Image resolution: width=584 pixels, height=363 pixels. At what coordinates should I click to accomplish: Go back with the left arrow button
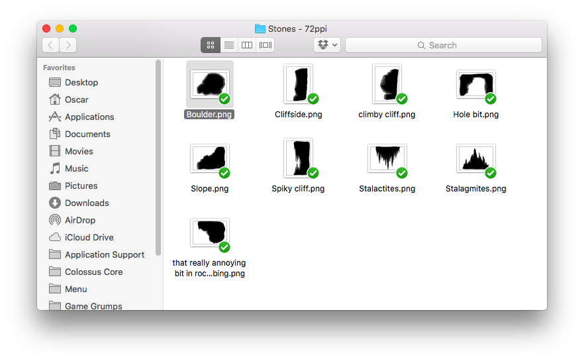[51, 45]
